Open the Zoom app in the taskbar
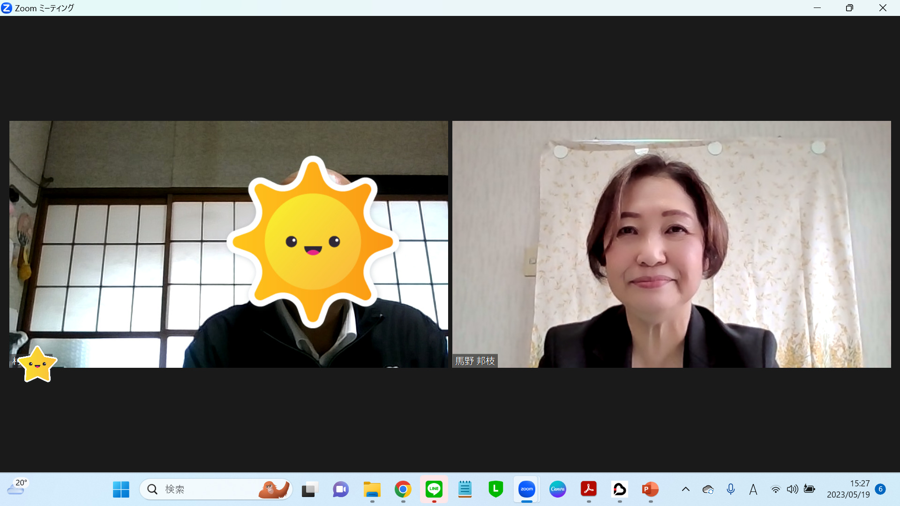 click(526, 489)
